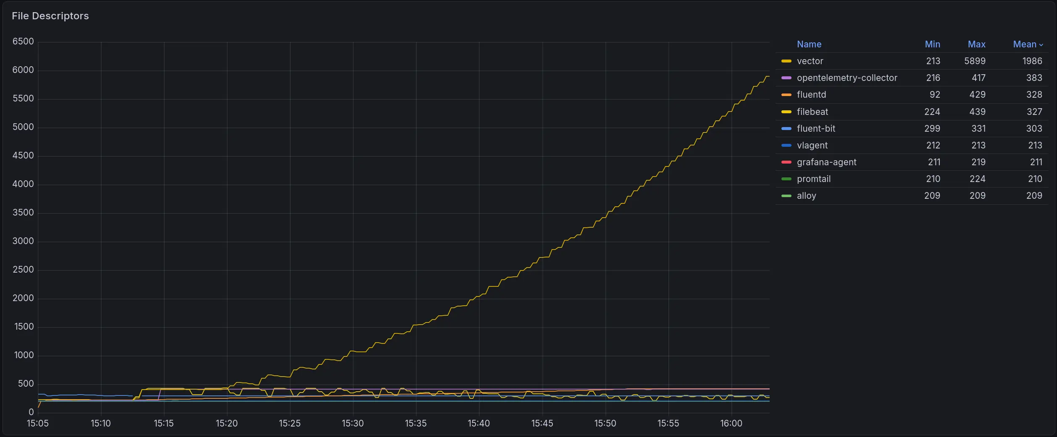The width and height of the screenshot is (1057, 437).
Task: Click the light green alloy color swatch
Action: [786, 196]
